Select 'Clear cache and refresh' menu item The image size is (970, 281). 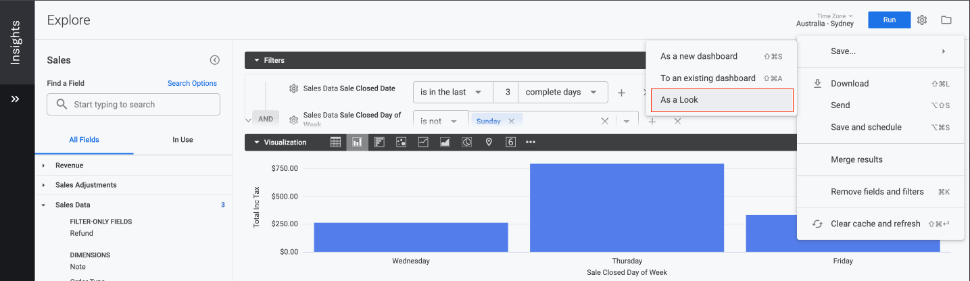click(x=881, y=224)
